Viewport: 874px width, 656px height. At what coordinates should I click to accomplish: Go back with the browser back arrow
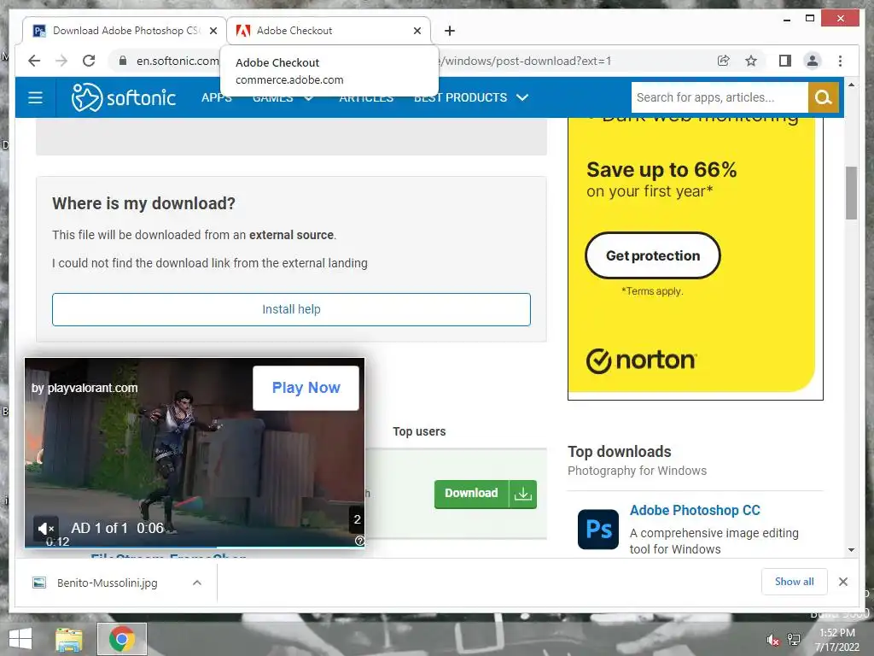[x=34, y=61]
